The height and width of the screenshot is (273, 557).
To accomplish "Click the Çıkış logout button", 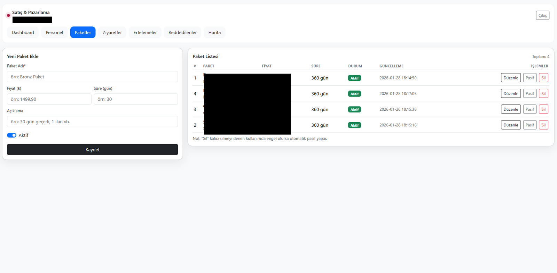I will coord(542,15).
